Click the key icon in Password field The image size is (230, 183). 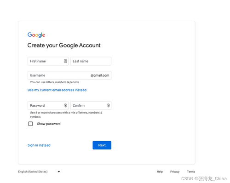coord(65,105)
